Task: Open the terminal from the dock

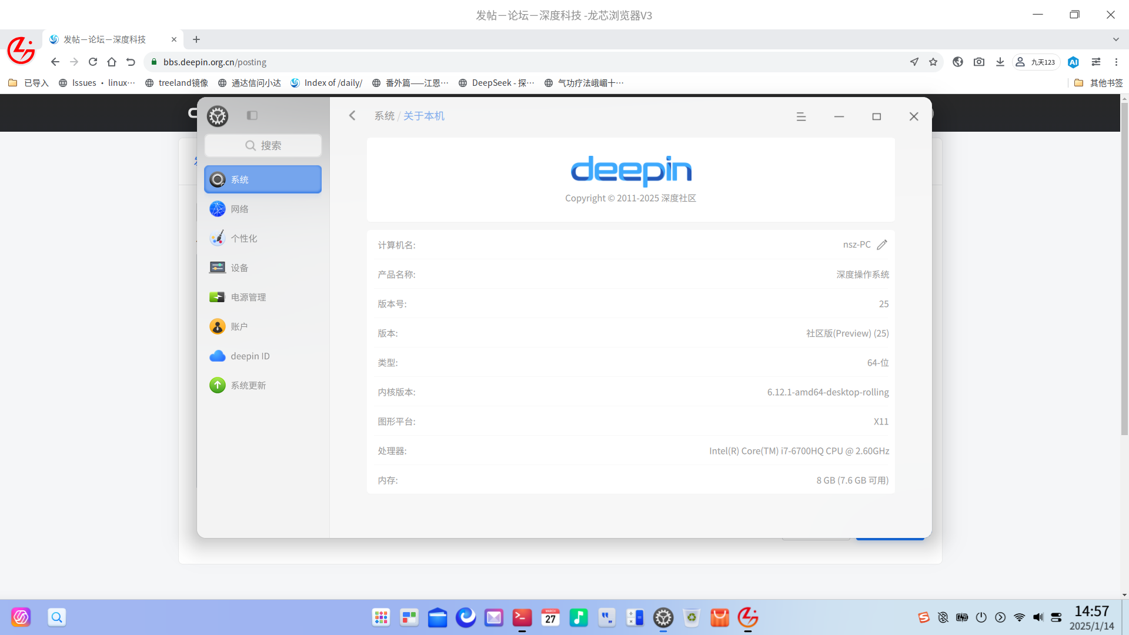Action: 522,617
